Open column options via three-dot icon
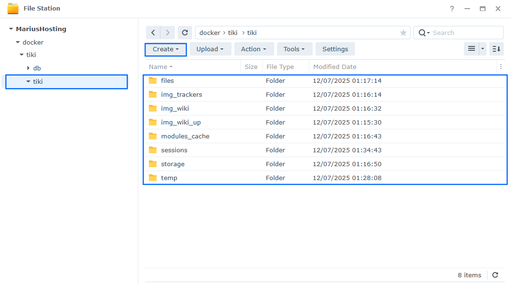 pyautogui.click(x=501, y=67)
